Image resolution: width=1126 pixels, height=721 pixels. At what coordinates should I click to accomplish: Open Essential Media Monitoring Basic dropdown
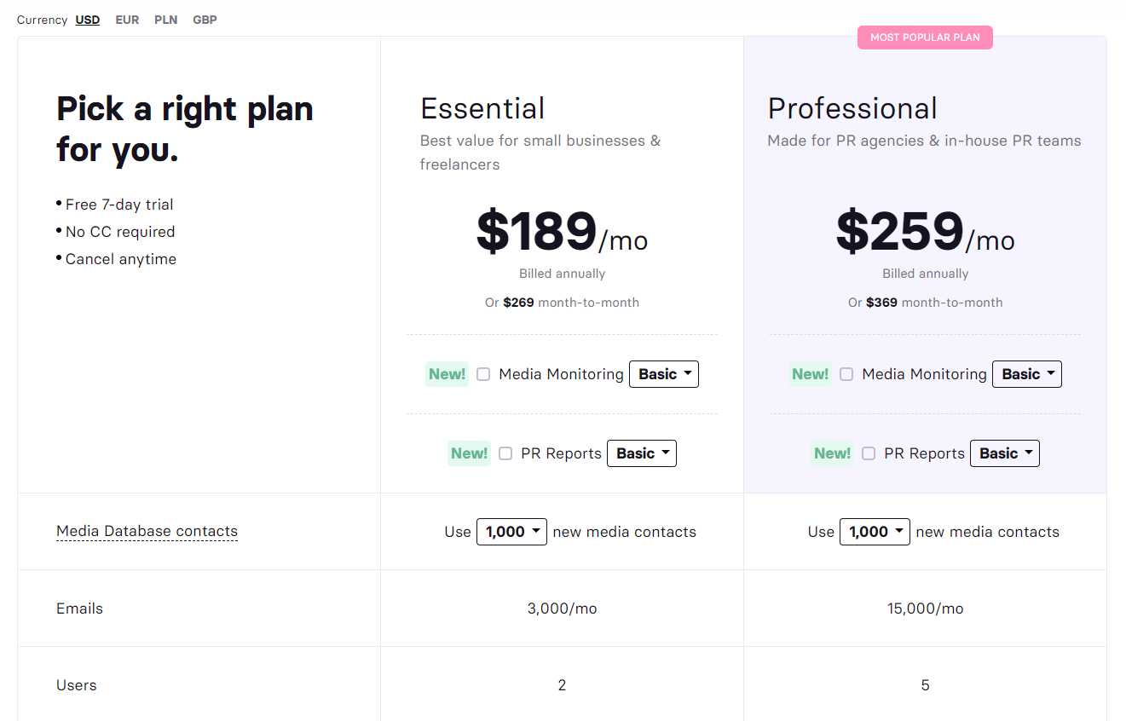coord(664,374)
